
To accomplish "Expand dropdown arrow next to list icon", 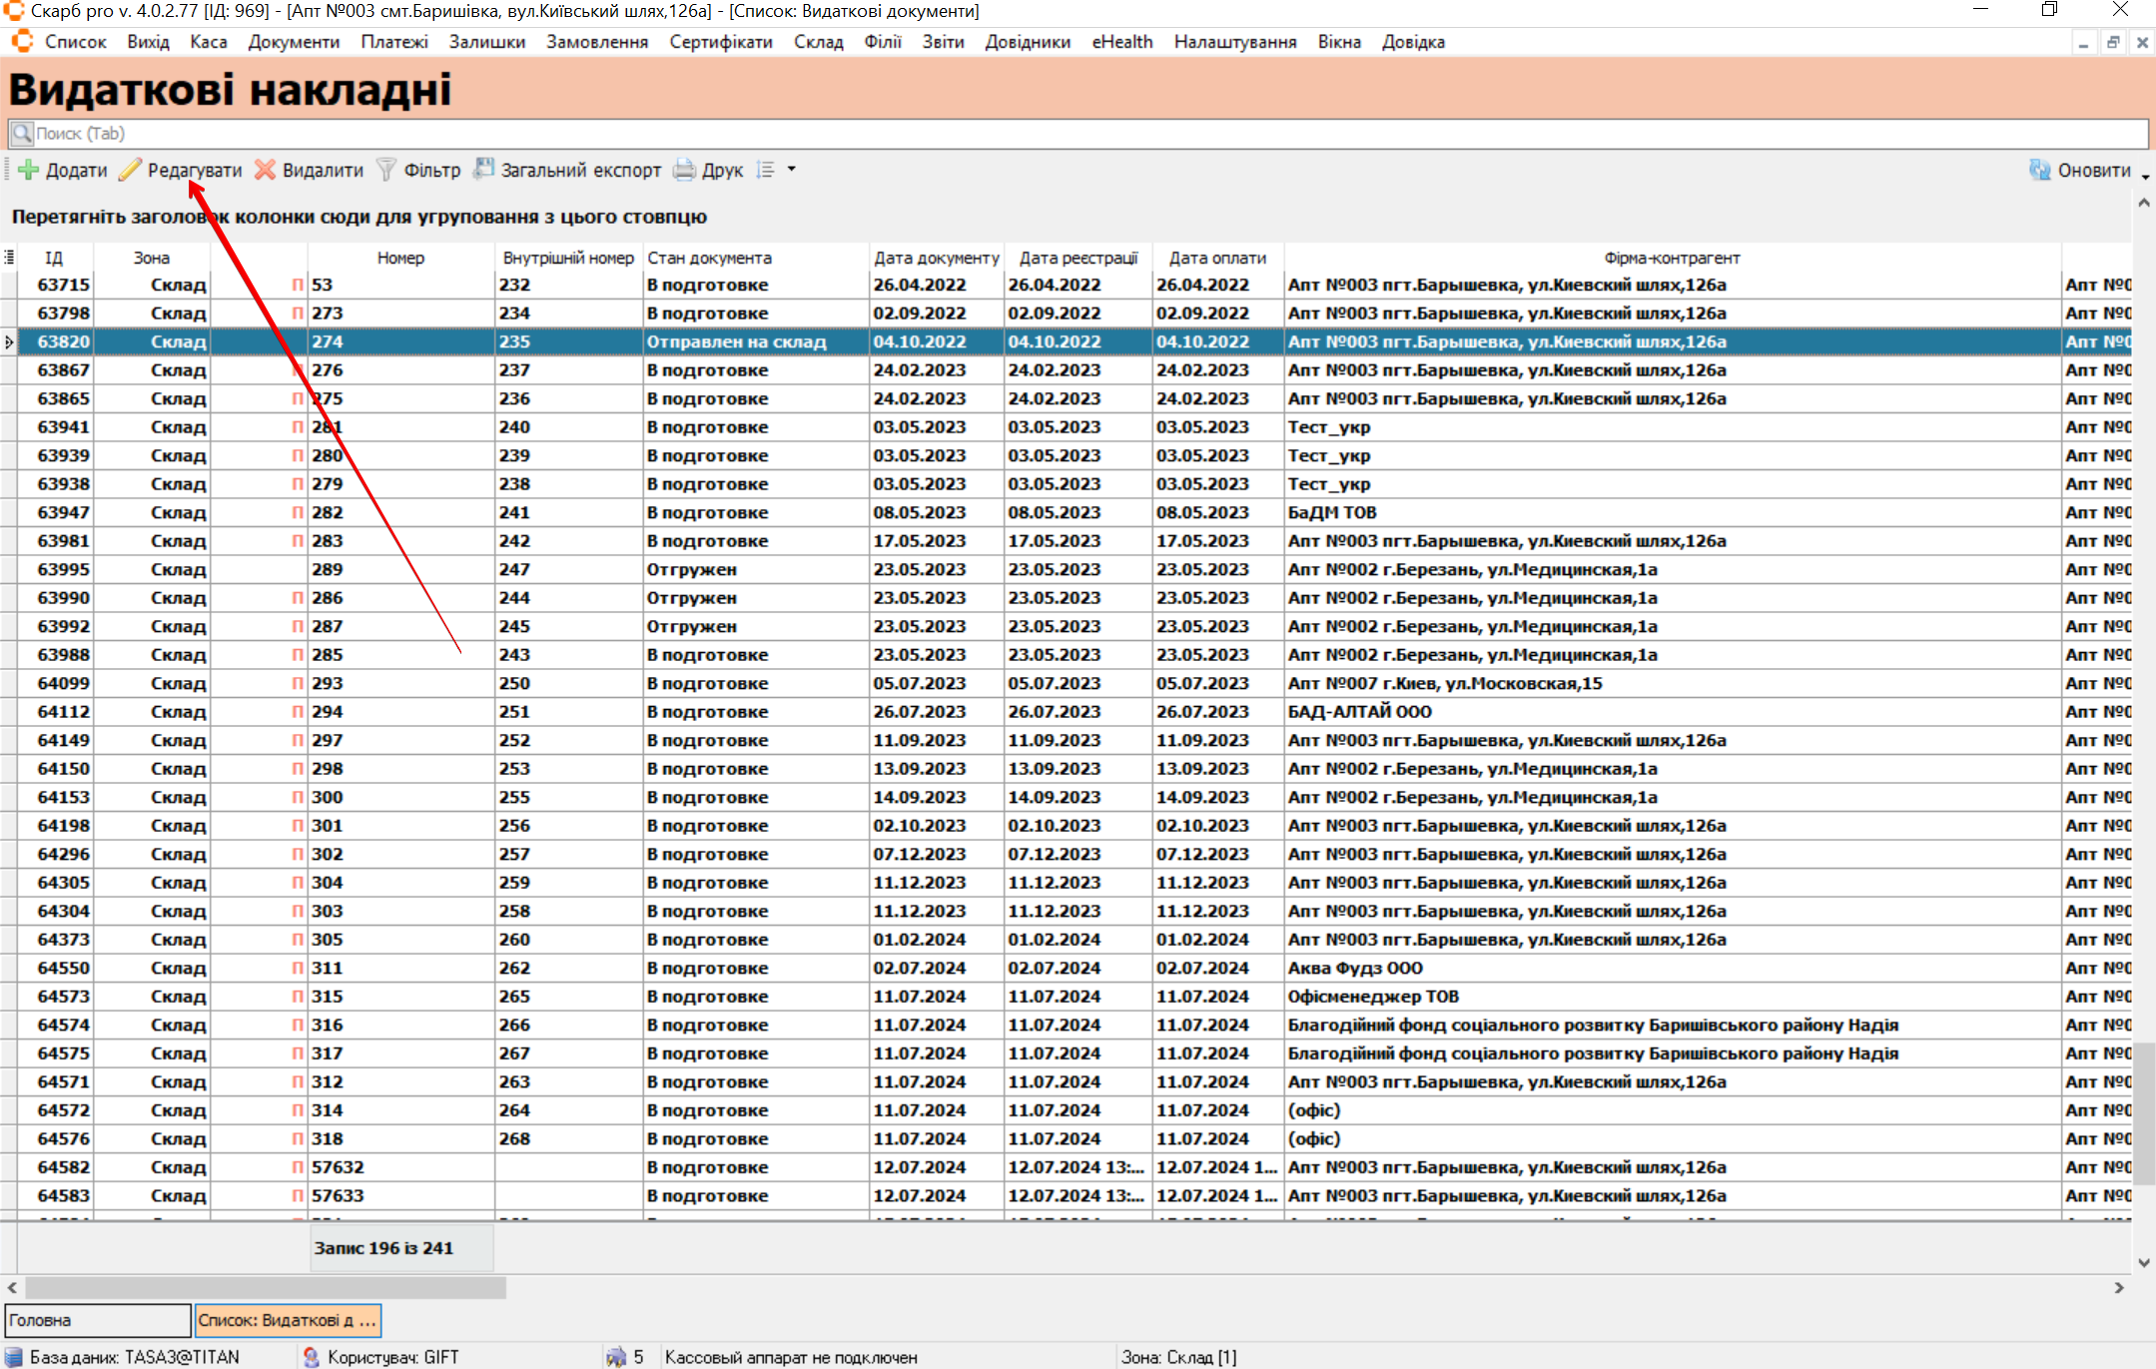I will click(792, 170).
